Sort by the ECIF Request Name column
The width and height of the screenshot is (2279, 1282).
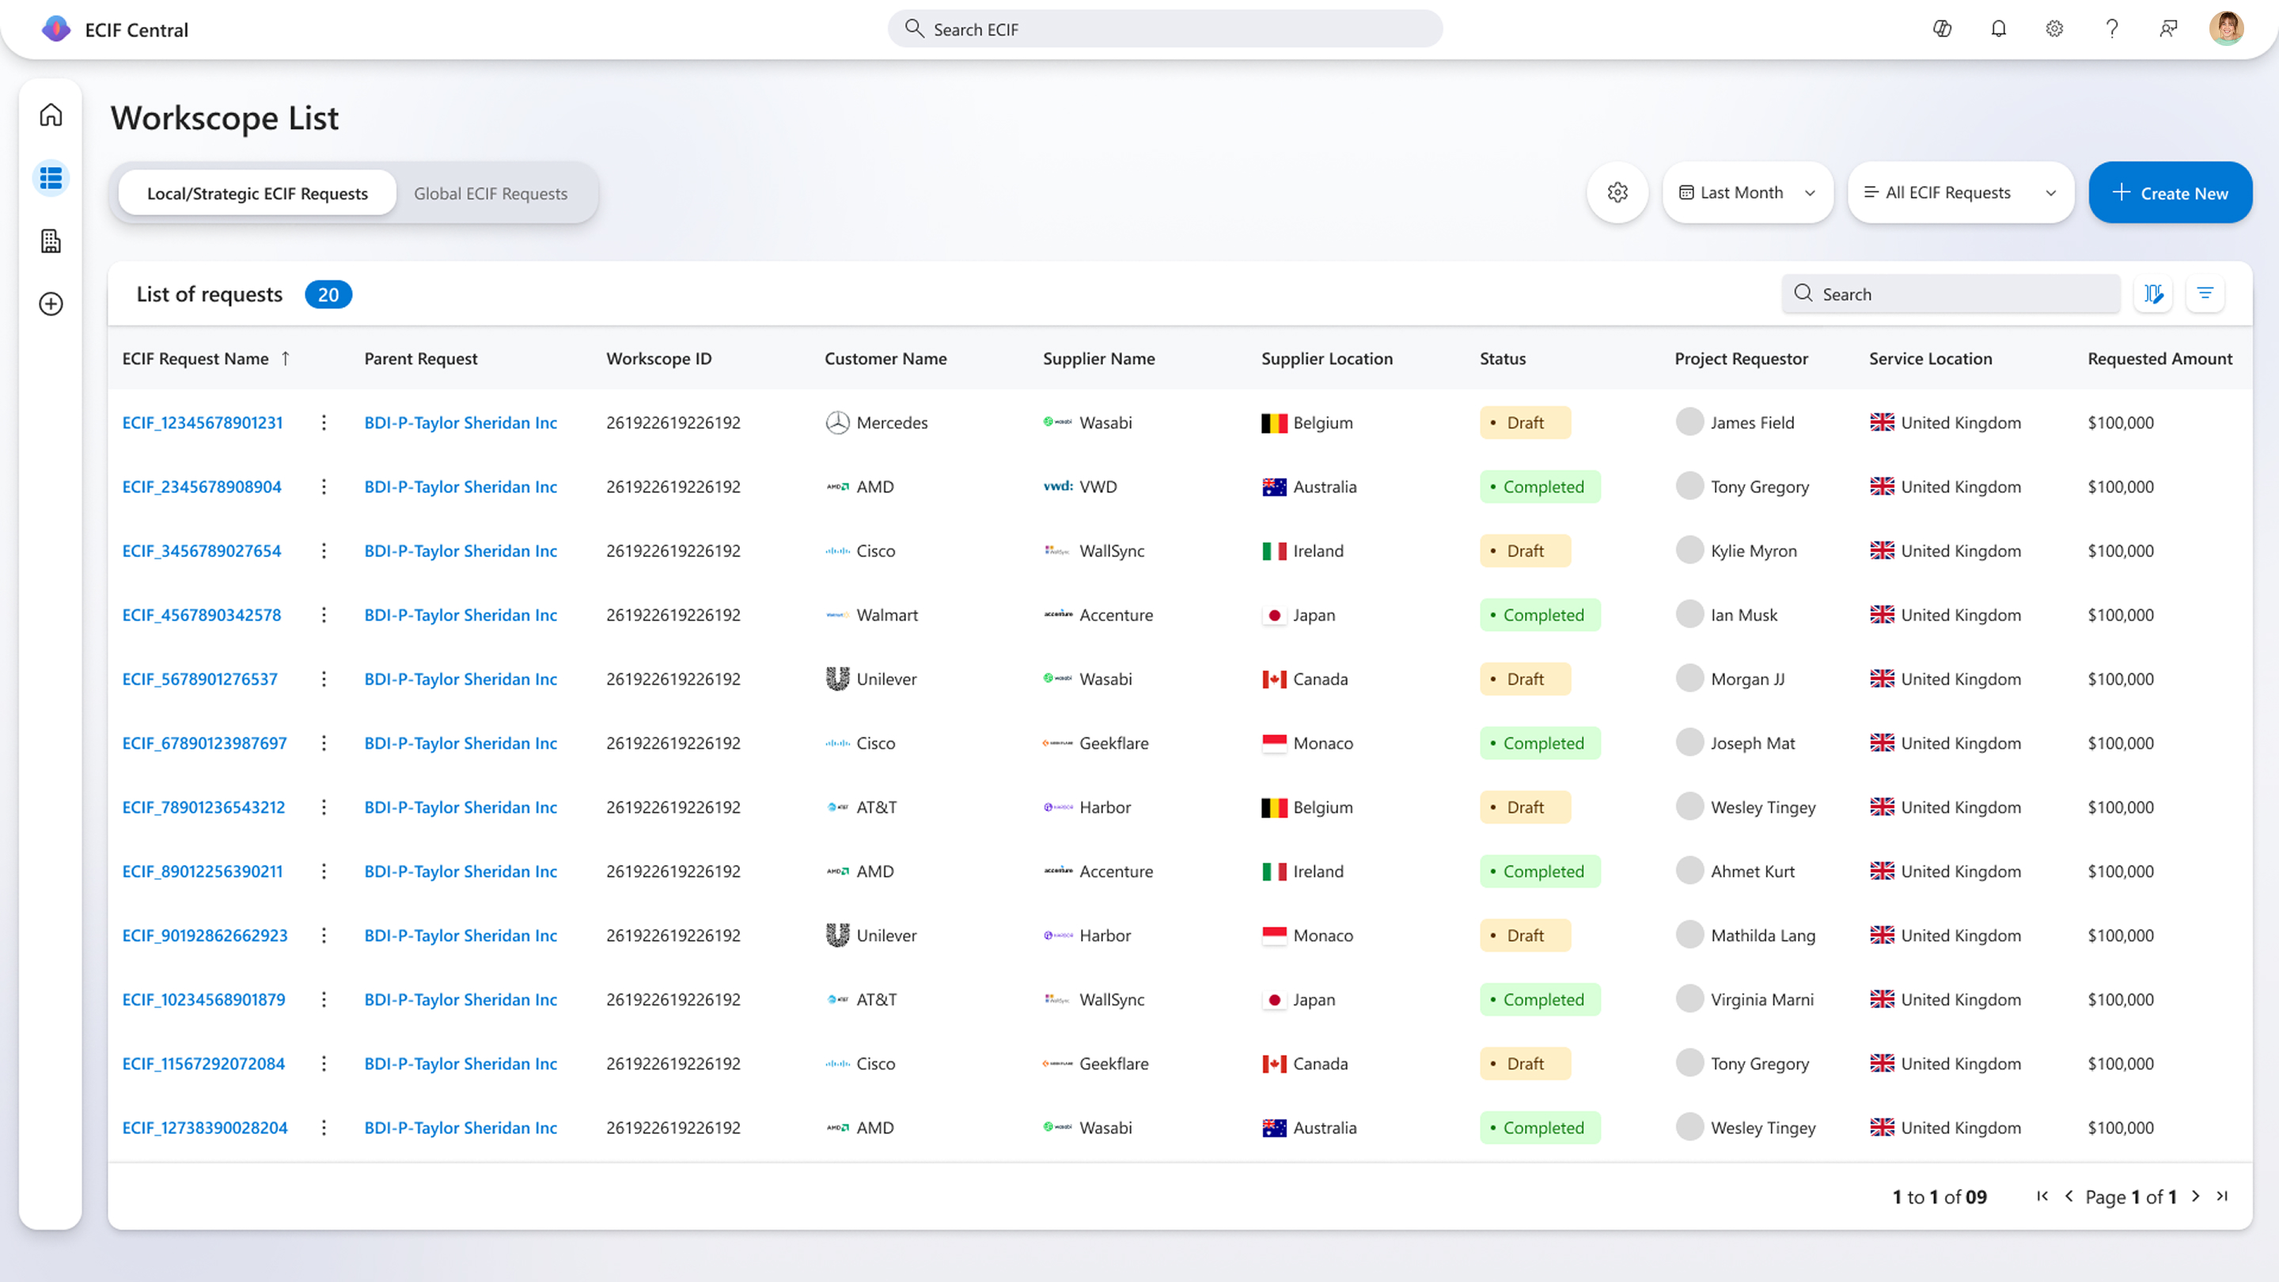(x=195, y=359)
